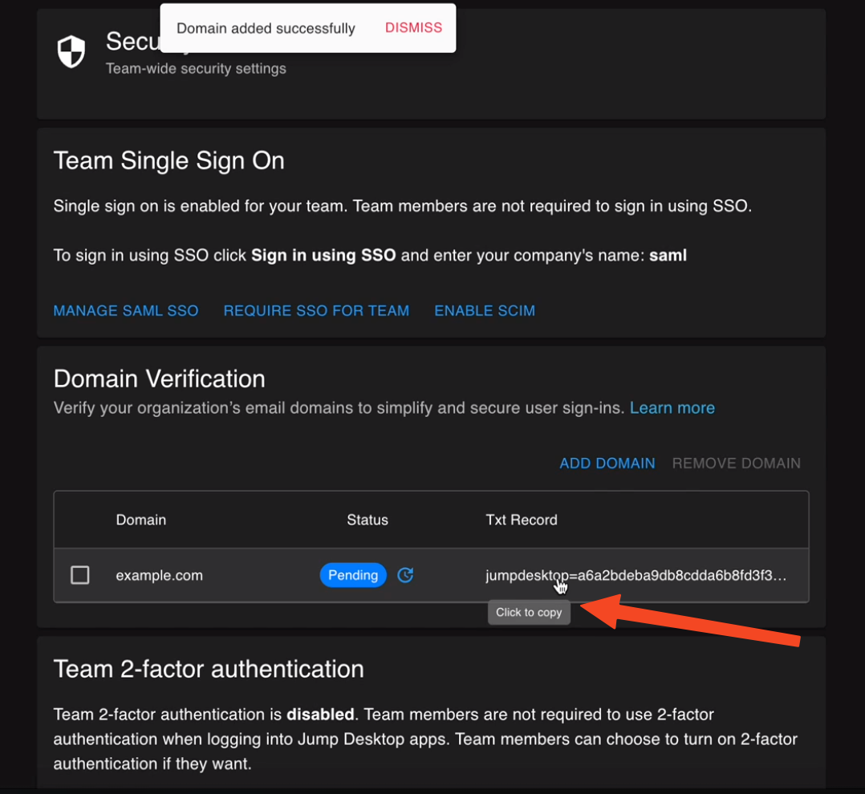This screenshot has height=794, width=865.
Task: Open the Learn more link
Action: click(x=672, y=408)
